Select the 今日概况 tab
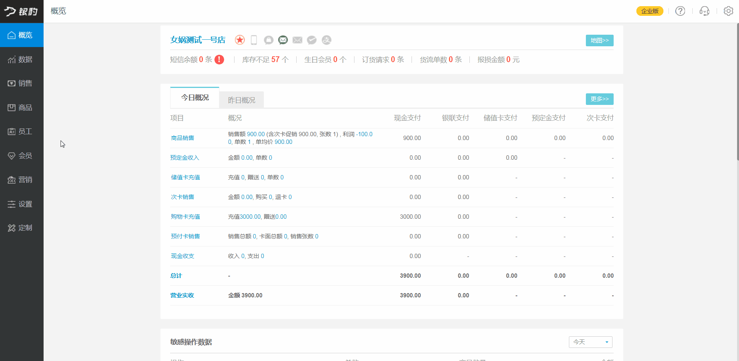739x361 pixels. (x=195, y=98)
